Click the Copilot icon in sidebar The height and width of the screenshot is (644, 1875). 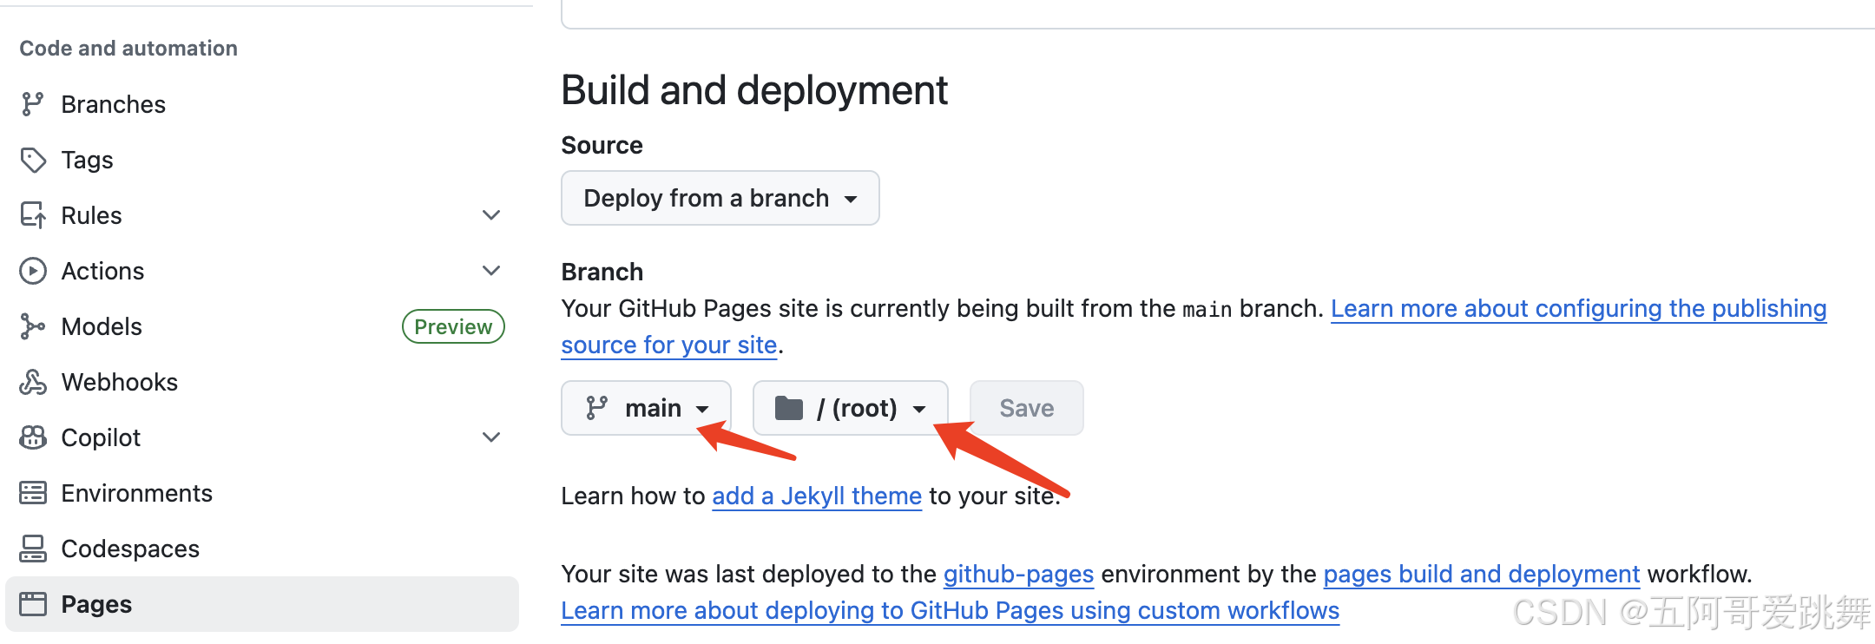(x=33, y=437)
